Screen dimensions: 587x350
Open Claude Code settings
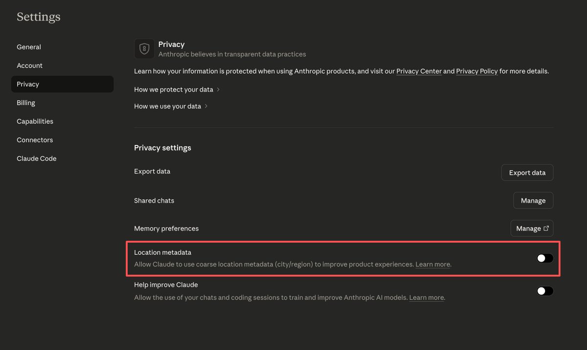point(62,158)
